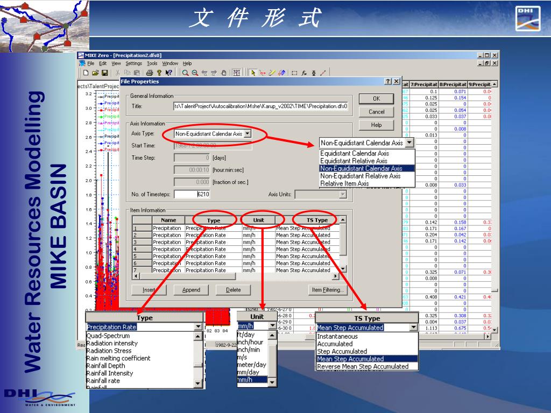Screen dimensions: 551x413
Task: Click the No. of Timesteps field
Action: tap(192, 194)
